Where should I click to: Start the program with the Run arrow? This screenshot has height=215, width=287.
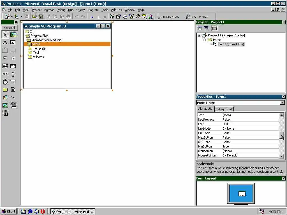point(92,17)
